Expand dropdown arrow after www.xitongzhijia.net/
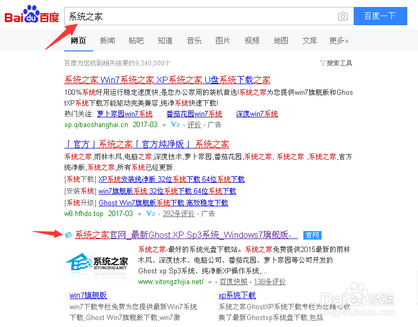The height and width of the screenshot is (327, 418). coord(210,282)
